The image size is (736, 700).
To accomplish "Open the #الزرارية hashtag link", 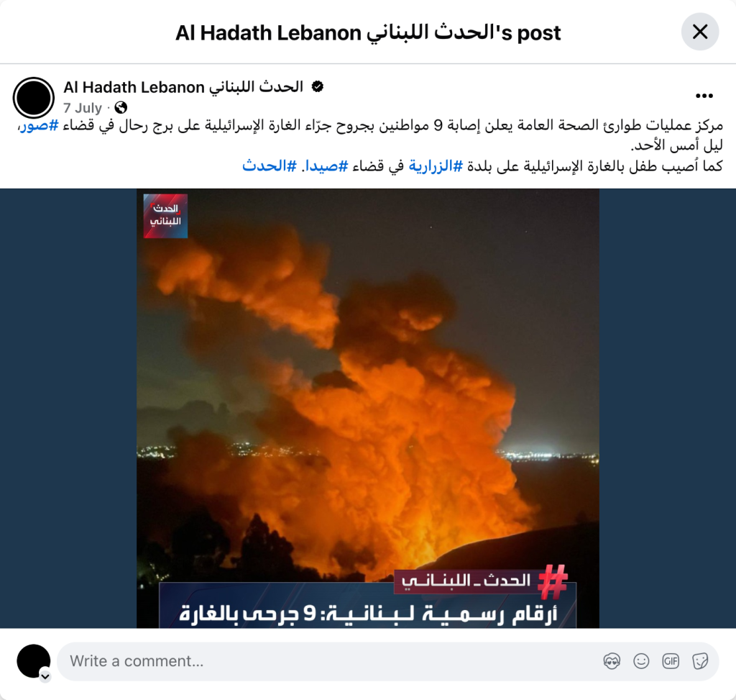I will coord(436,166).
